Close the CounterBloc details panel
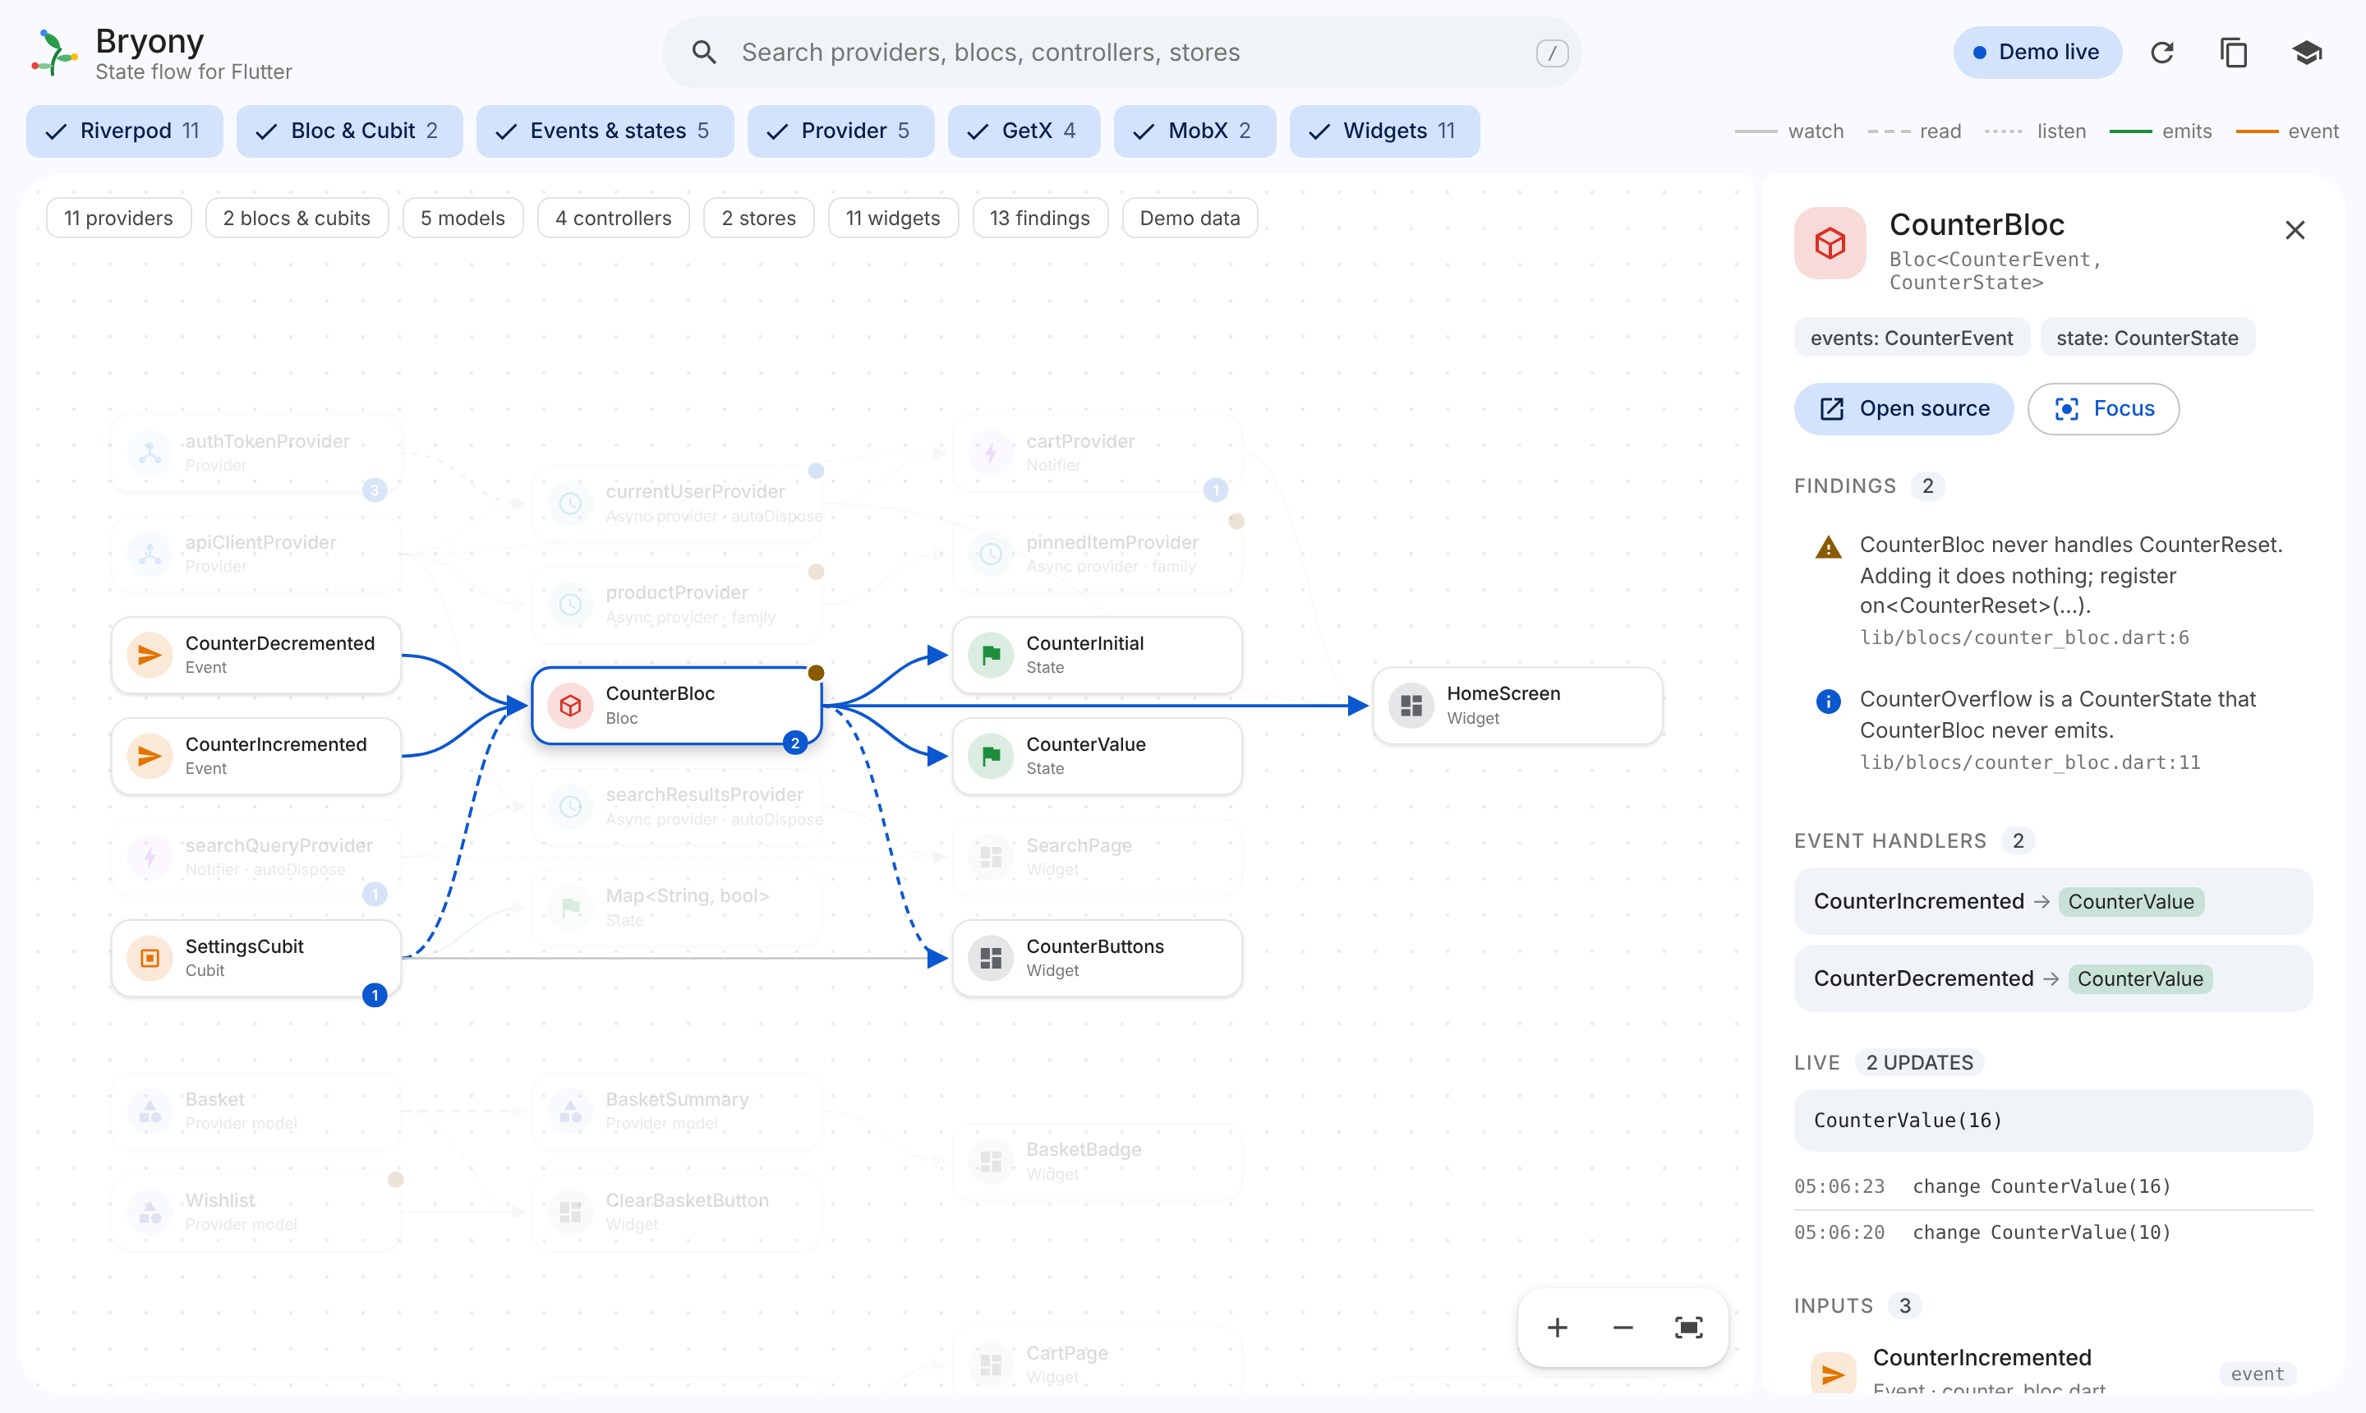Screen dimensions: 2366x1413 tap(2295, 229)
